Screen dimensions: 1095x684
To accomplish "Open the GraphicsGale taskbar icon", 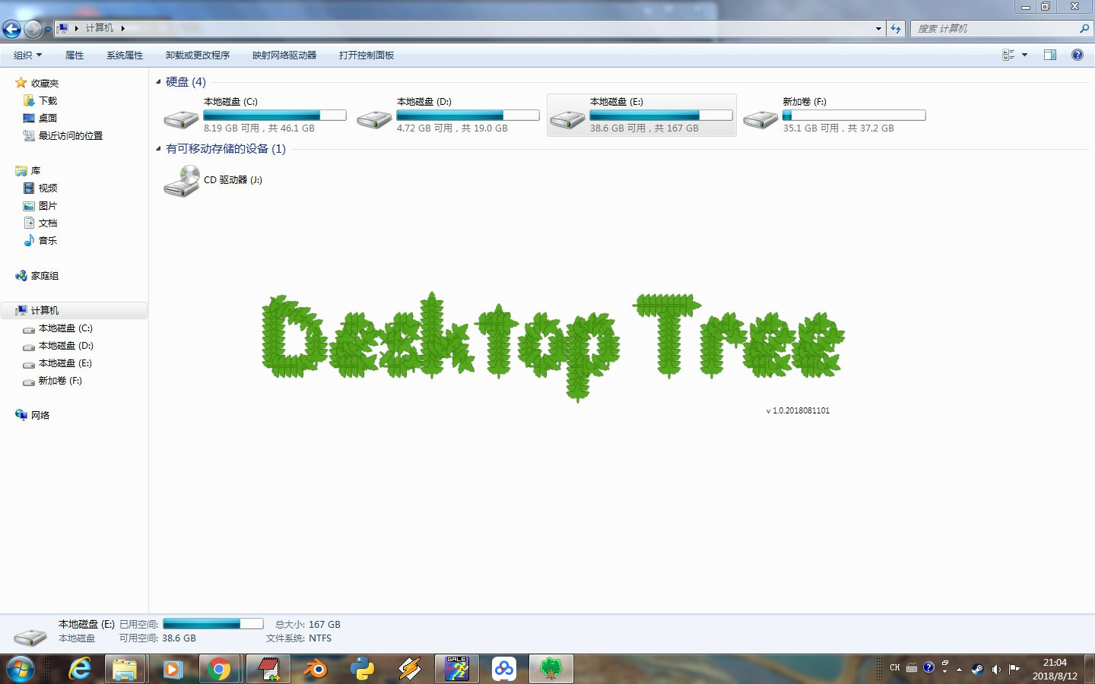I will (457, 669).
